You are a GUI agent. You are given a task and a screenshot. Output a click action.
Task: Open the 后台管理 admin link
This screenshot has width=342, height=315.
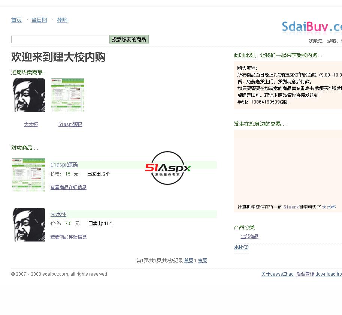coord(305,274)
